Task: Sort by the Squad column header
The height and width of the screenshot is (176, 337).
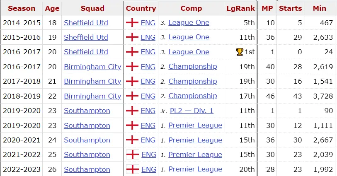Action: [x=92, y=8]
